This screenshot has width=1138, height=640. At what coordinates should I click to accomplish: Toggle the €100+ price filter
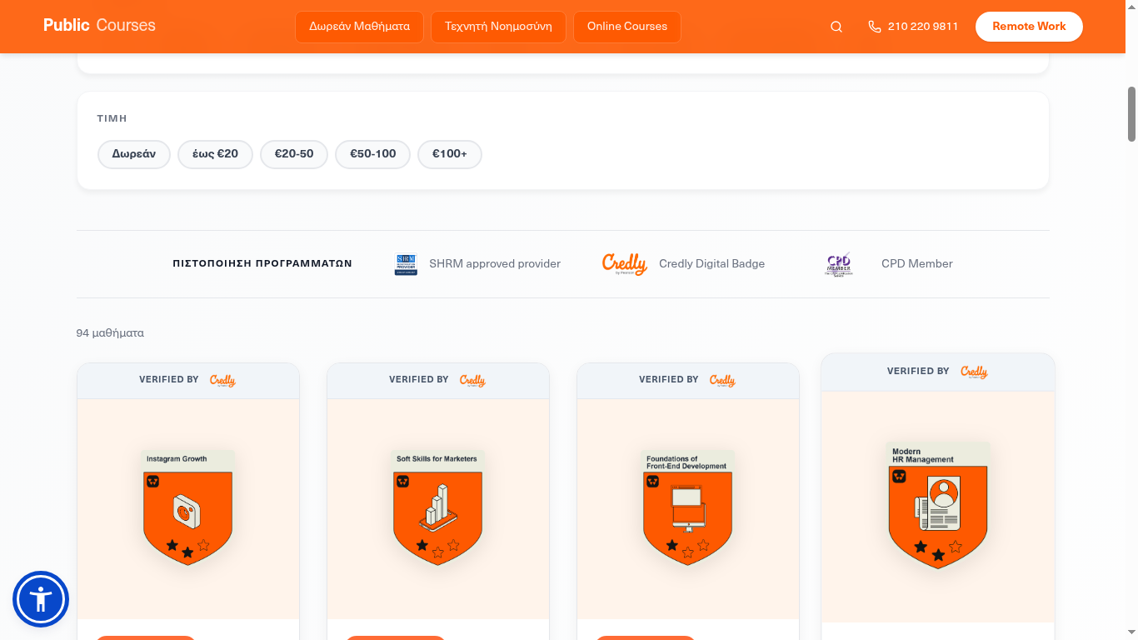tap(450, 154)
